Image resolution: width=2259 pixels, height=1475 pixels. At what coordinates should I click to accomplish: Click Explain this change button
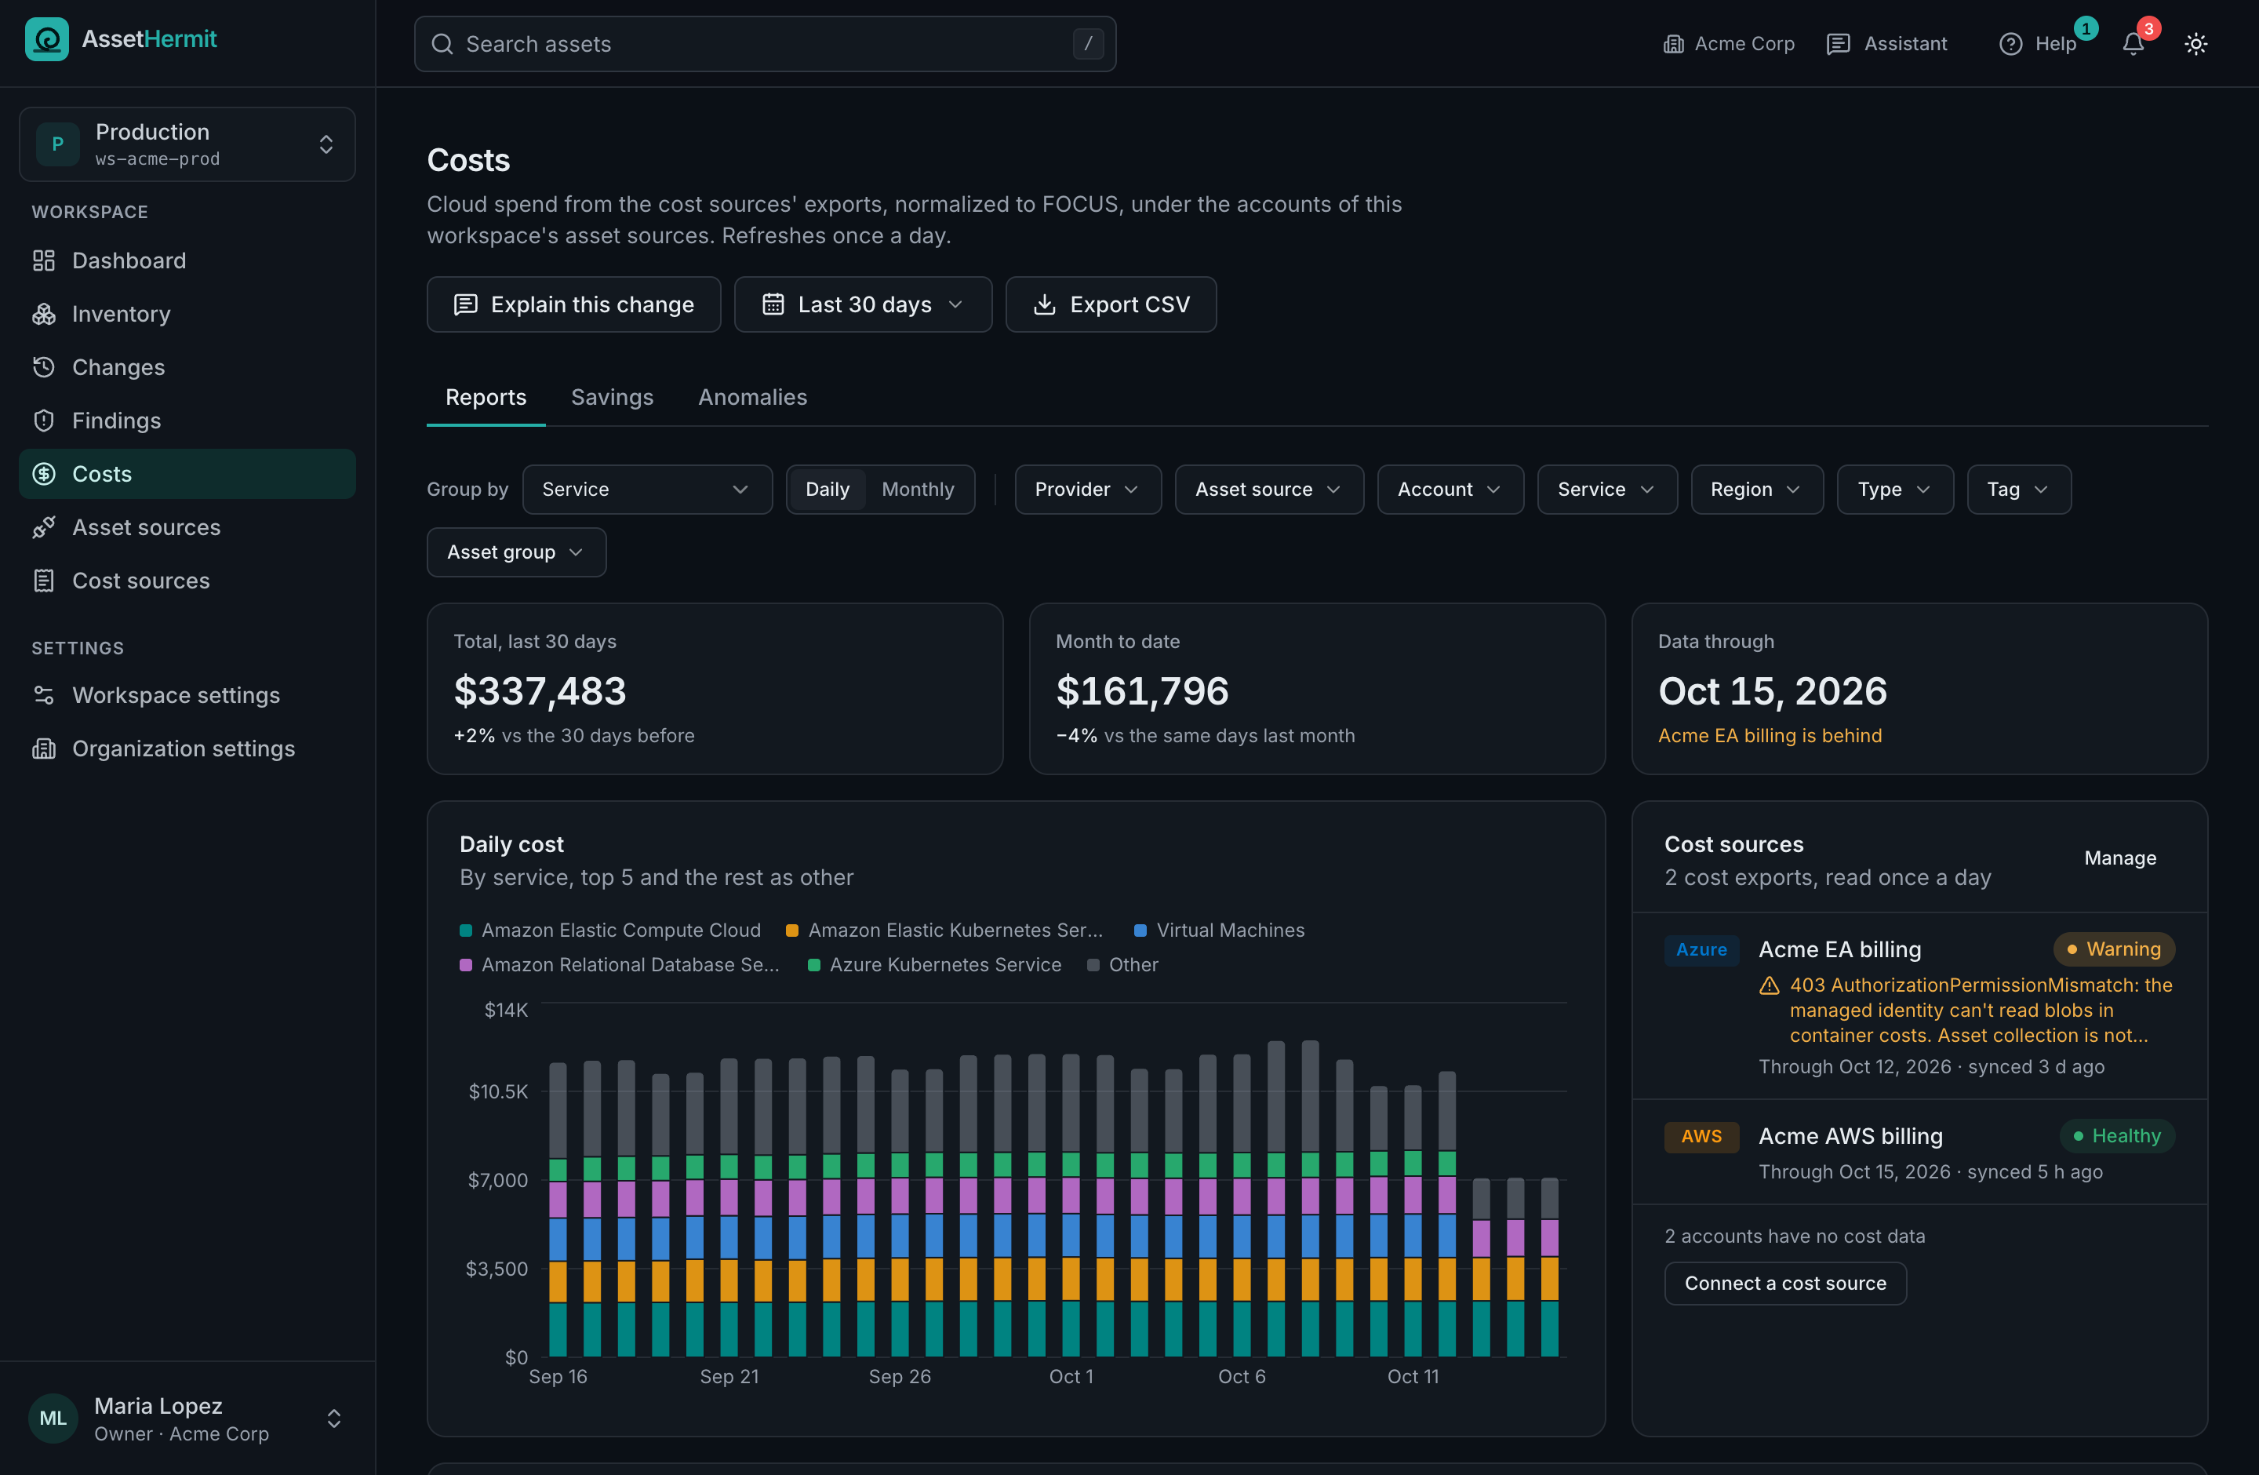pyautogui.click(x=573, y=304)
